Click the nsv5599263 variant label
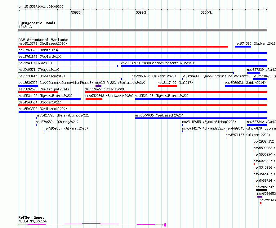 click(x=265, y=148)
